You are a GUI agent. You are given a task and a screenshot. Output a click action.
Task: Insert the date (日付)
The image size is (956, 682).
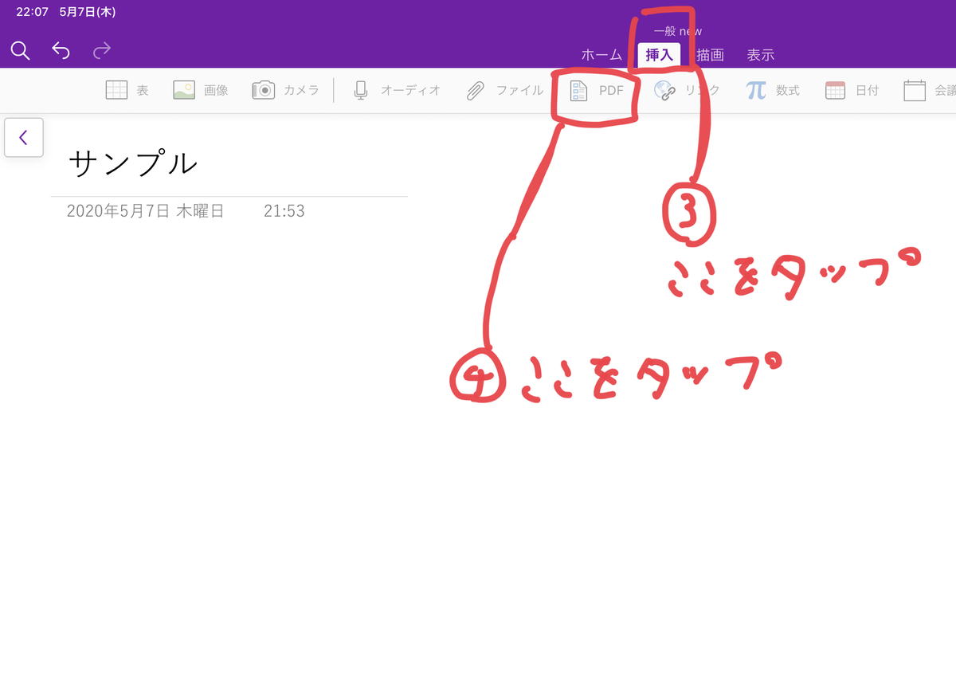[x=852, y=90]
